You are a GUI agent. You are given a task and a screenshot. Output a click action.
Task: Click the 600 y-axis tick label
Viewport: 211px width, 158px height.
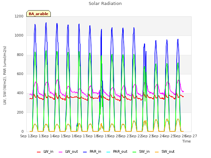(20, 74)
